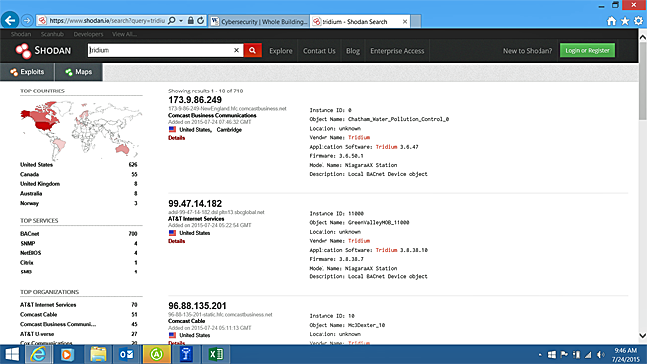647x364 pixels.
Task: Switch to Cybersecurity Whole Building tab
Action: (x=259, y=22)
